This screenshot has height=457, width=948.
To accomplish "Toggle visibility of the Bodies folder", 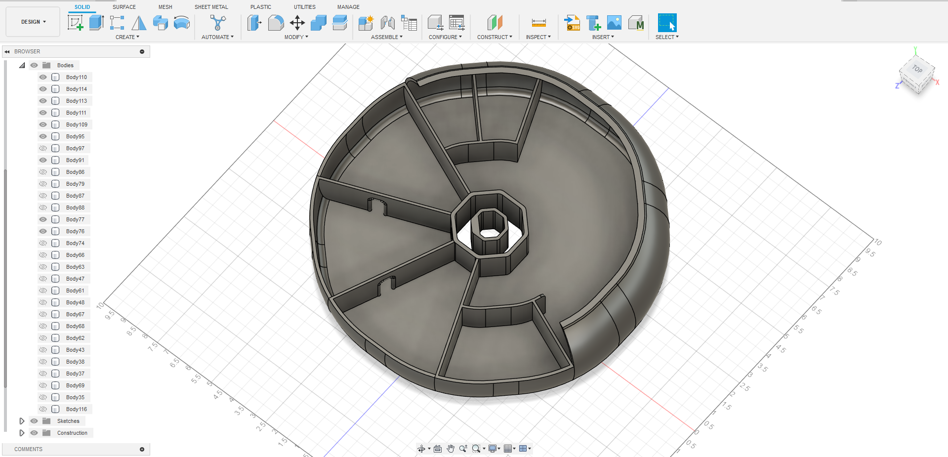I will [34, 65].
